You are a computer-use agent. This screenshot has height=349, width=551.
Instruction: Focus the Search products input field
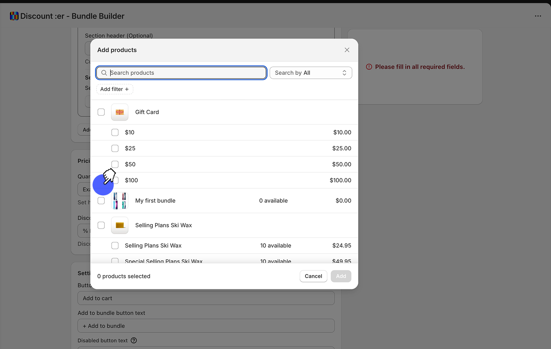click(x=186, y=73)
